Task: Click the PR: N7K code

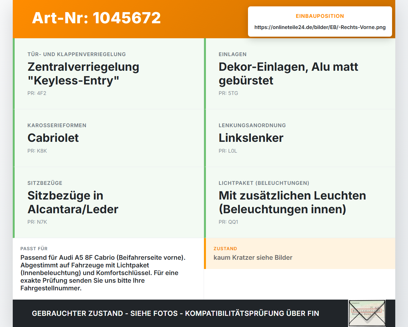Action: point(37,222)
